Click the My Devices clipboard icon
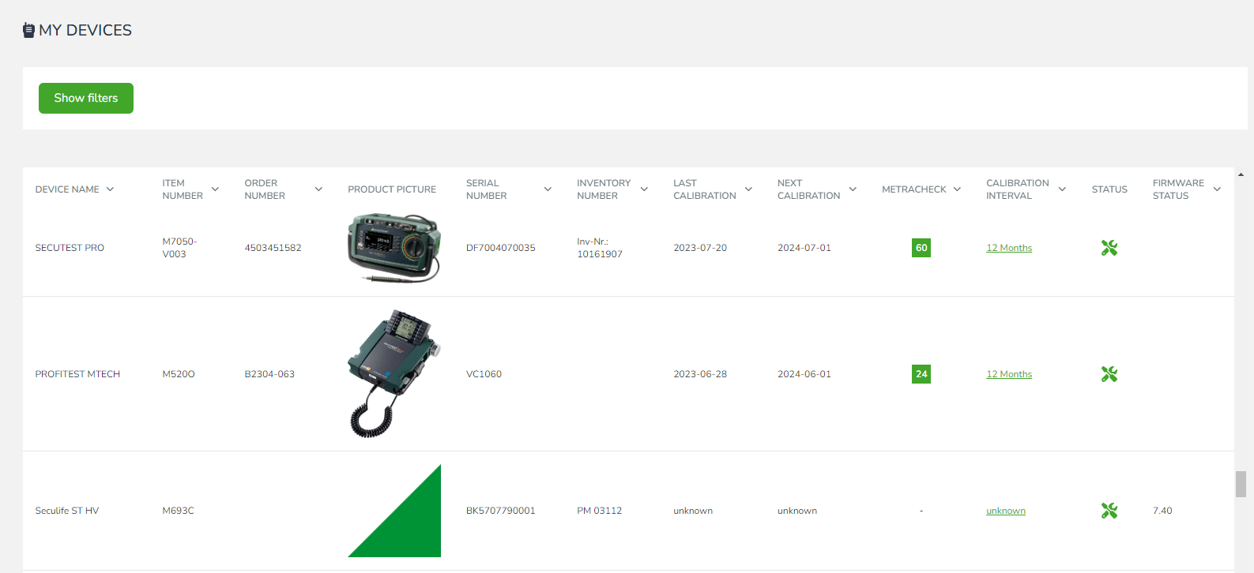 click(x=28, y=30)
